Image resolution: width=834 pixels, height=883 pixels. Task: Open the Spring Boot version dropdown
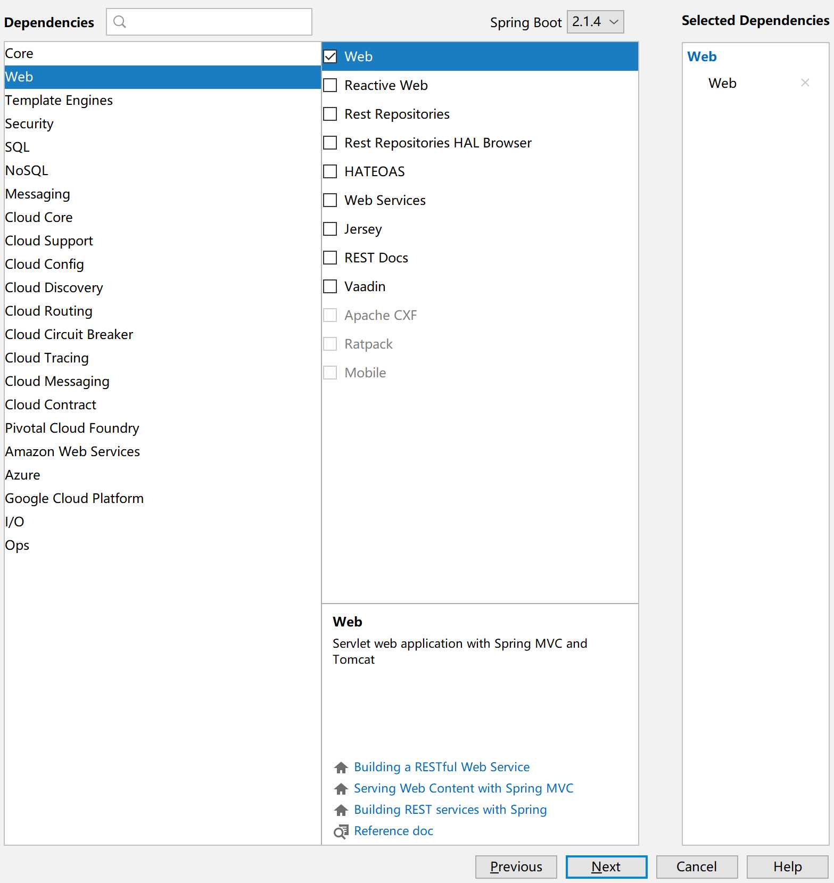click(595, 22)
